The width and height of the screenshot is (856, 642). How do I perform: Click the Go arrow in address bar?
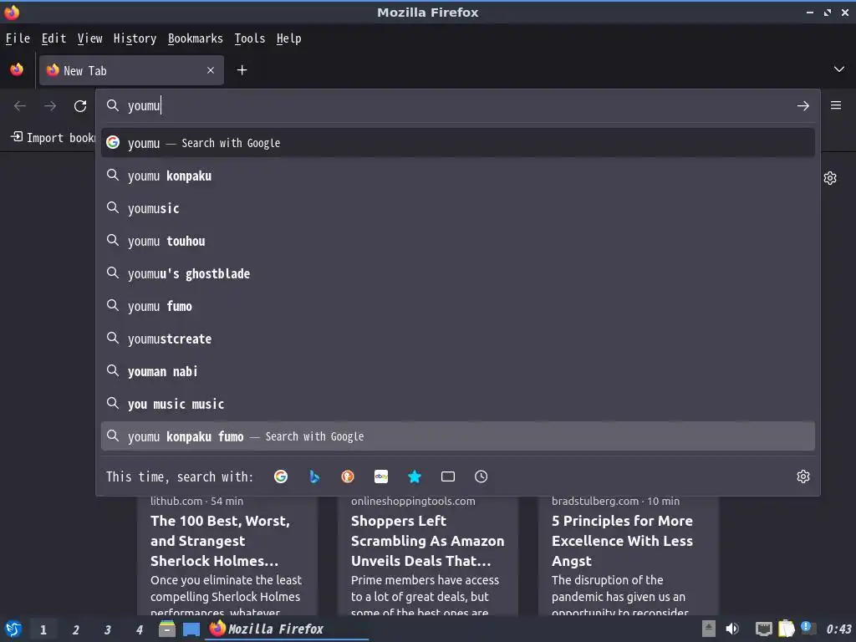tap(803, 106)
